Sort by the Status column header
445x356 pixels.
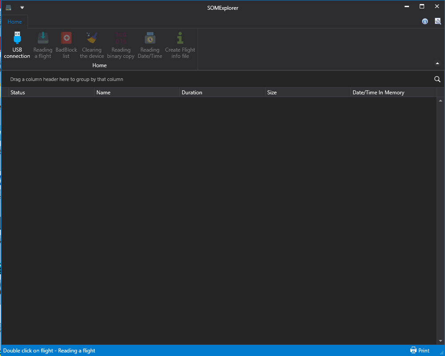click(x=49, y=93)
